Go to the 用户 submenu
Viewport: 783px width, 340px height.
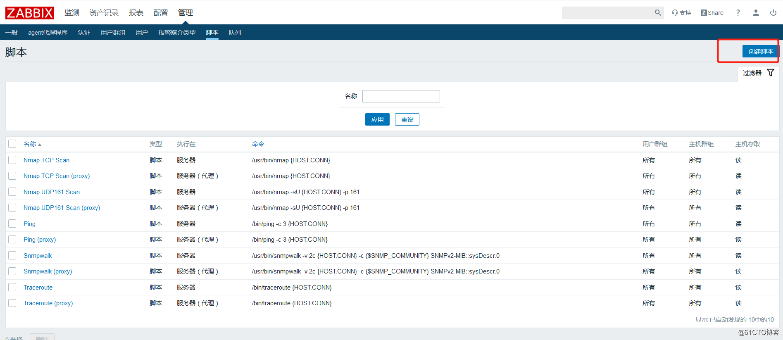click(x=142, y=32)
